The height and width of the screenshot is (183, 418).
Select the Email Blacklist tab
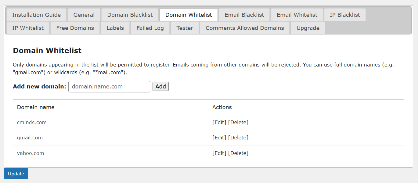244,15
